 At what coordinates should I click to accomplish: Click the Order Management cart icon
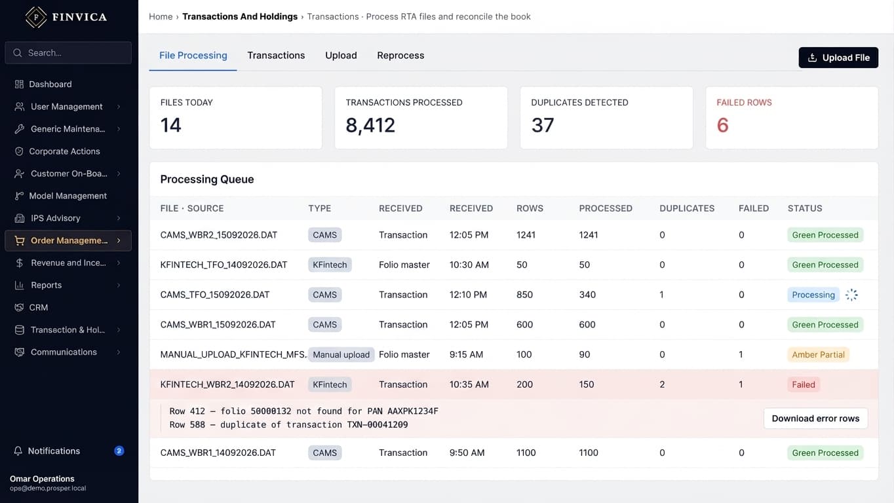tap(19, 240)
